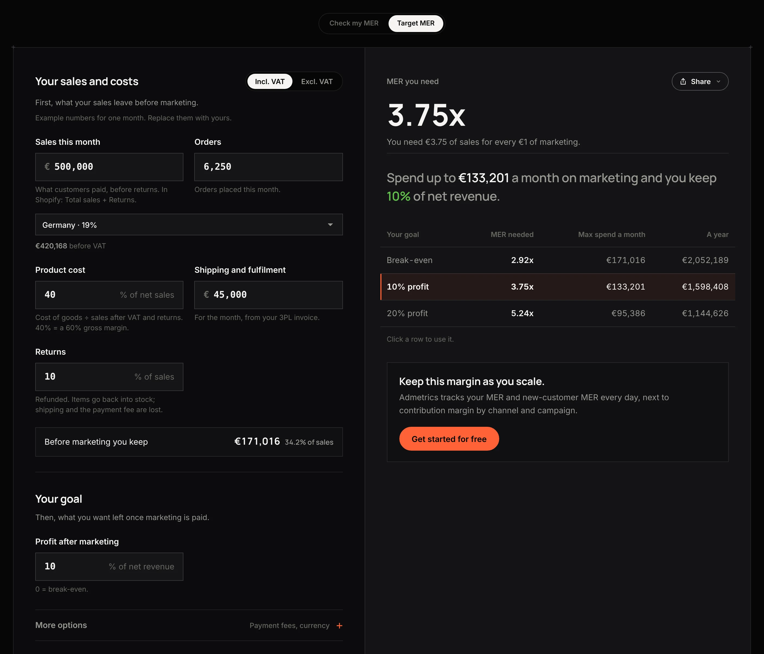Screen dimensions: 764x654
Task: Edit the Orders input field
Action: [x=268, y=167]
